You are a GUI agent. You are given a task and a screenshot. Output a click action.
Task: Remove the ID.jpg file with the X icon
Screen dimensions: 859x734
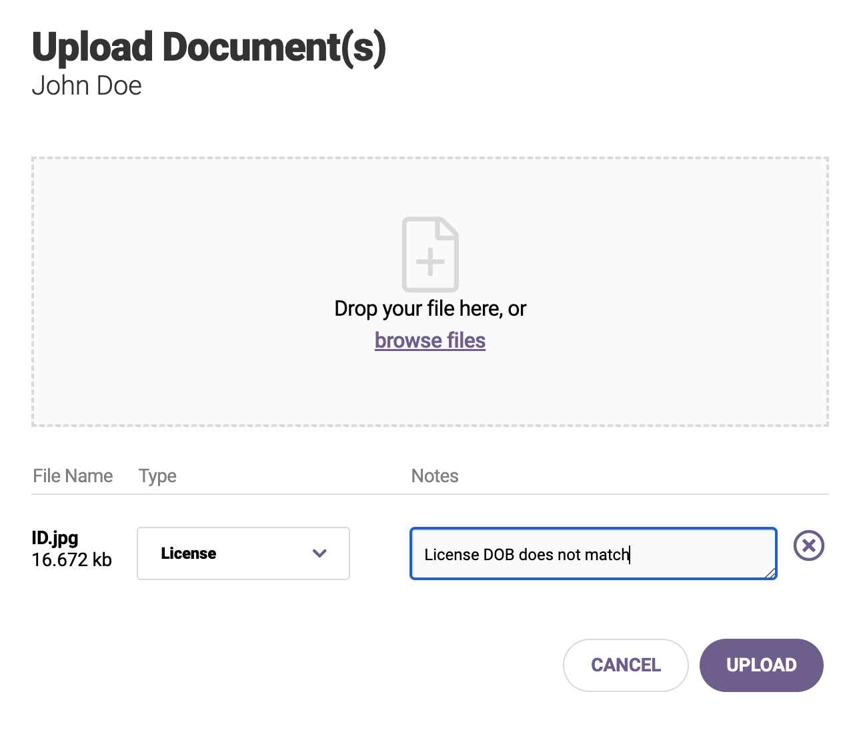click(809, 546)
